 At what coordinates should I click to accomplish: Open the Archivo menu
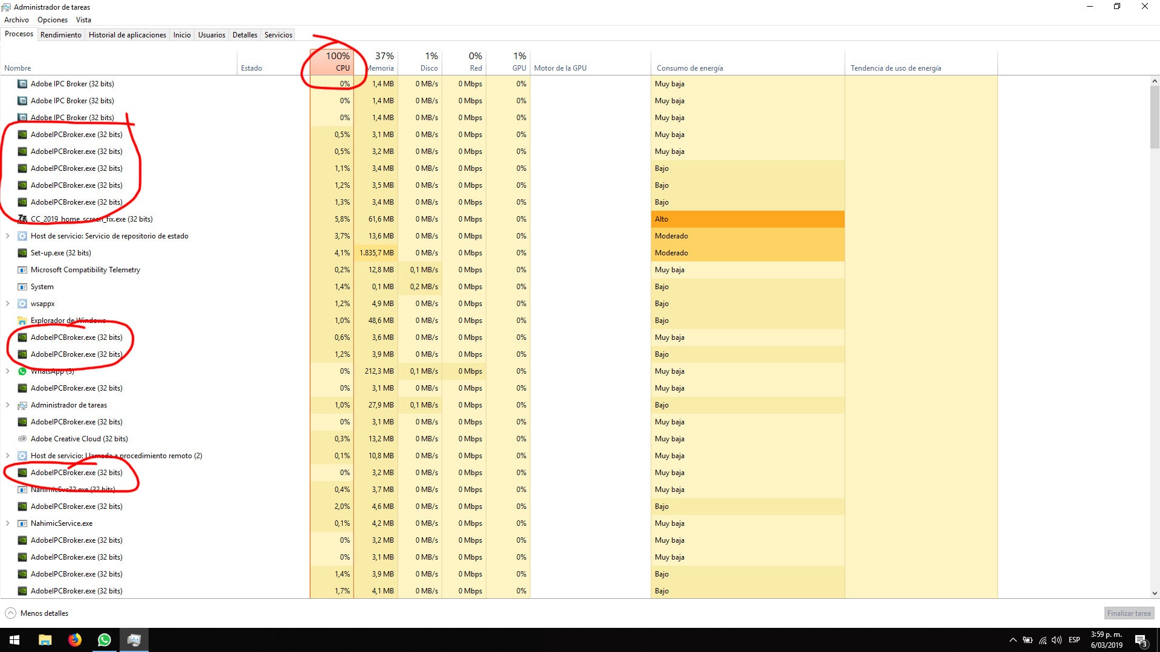click(x=16, y=20)
